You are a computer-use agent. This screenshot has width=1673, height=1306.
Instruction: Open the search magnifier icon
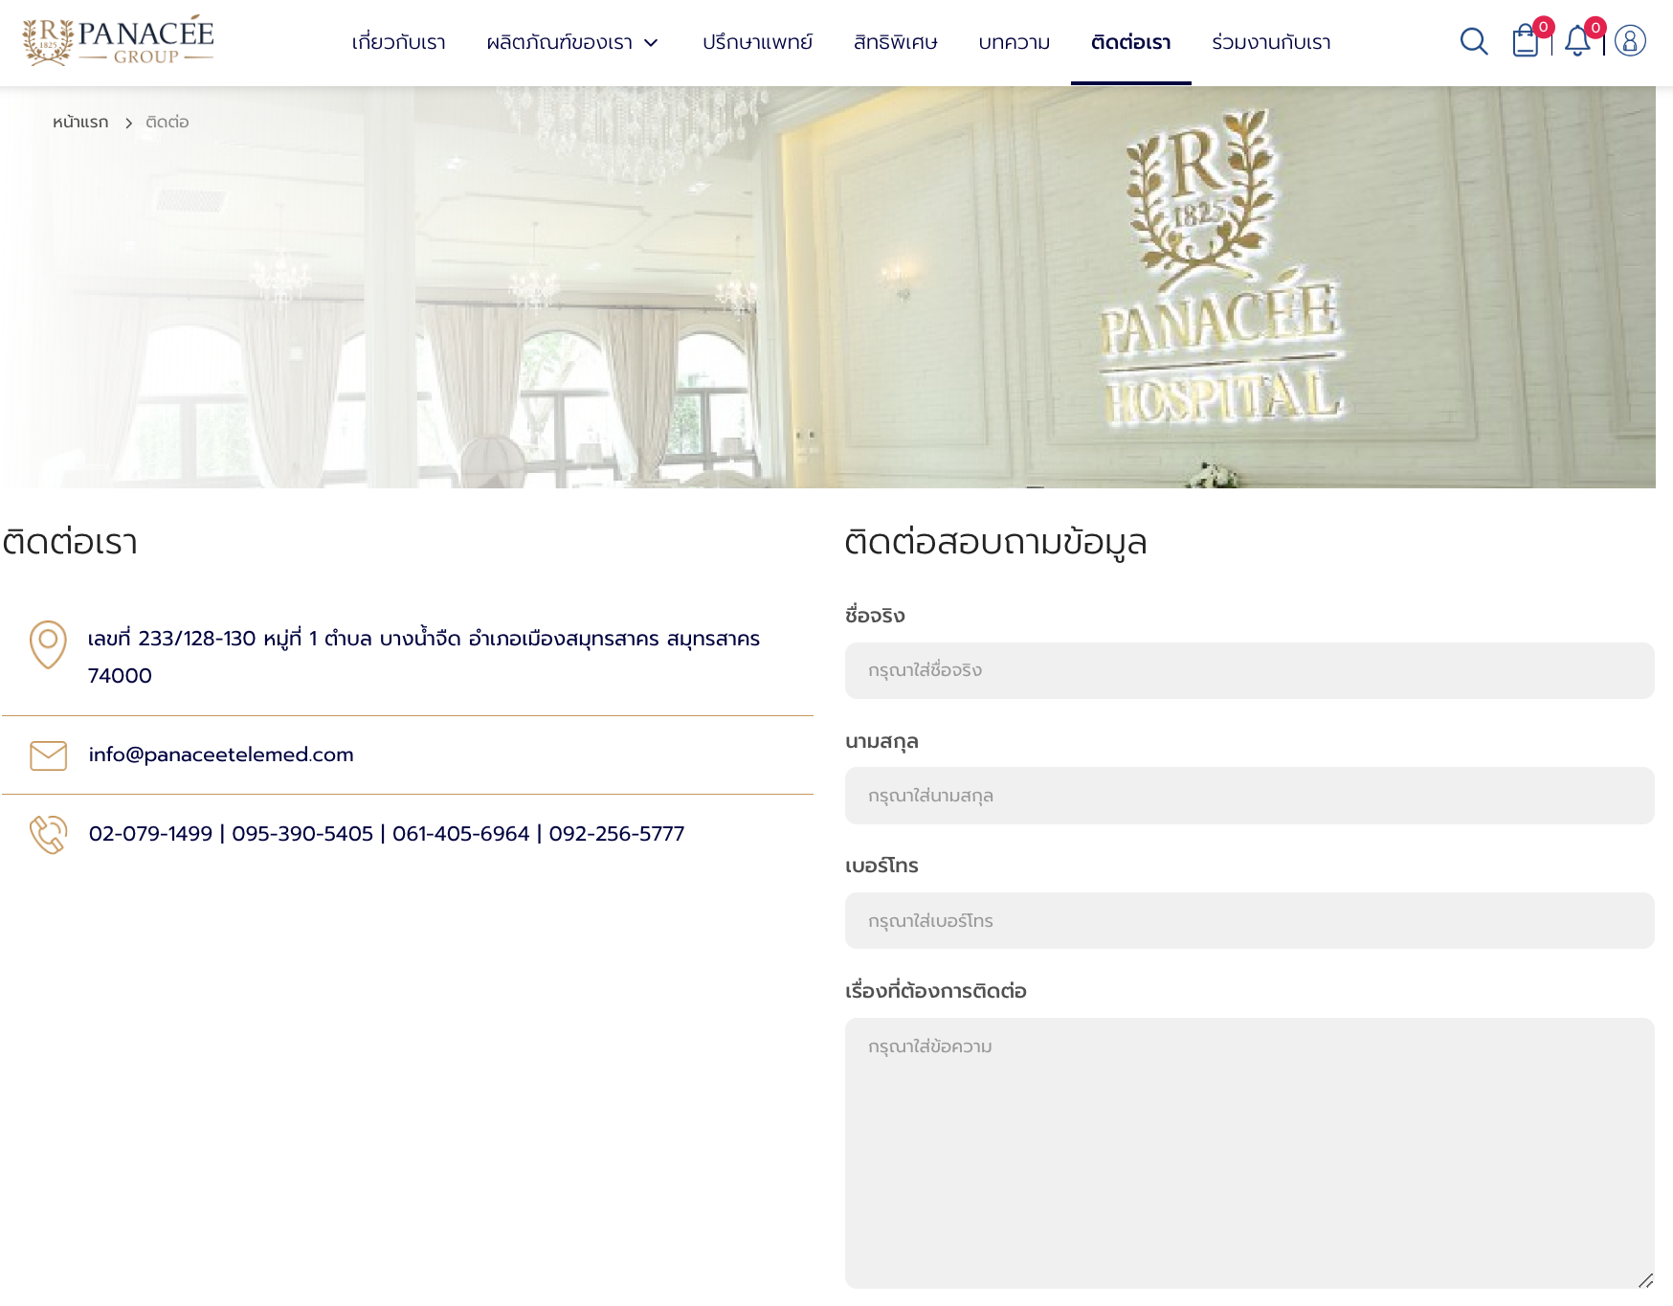[x=1474, y=41]
